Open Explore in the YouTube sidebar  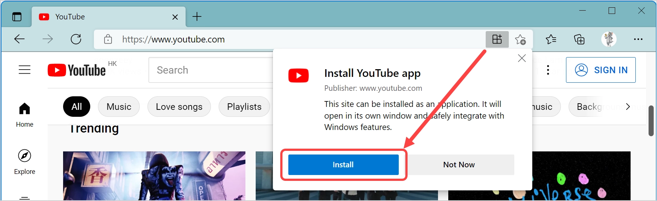coord(25,162)
